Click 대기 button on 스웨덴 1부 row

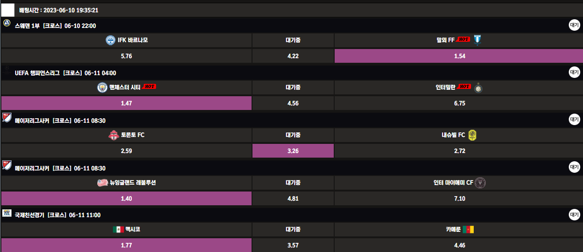click(574, 25)
